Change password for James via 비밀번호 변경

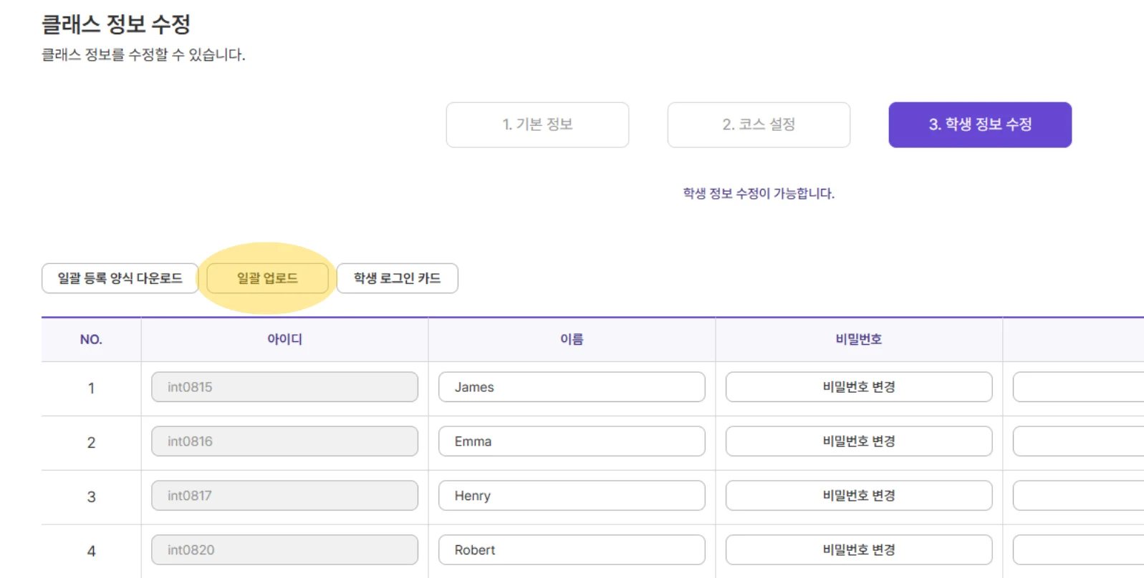[x=858, y=387]
